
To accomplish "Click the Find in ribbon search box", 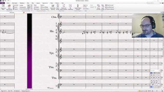I will click(153, 3).
